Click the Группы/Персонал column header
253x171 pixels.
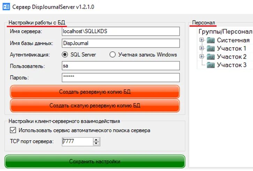pos(225,31)
